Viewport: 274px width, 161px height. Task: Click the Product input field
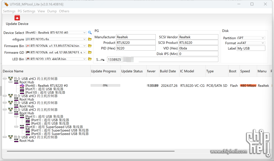(136, 43)
